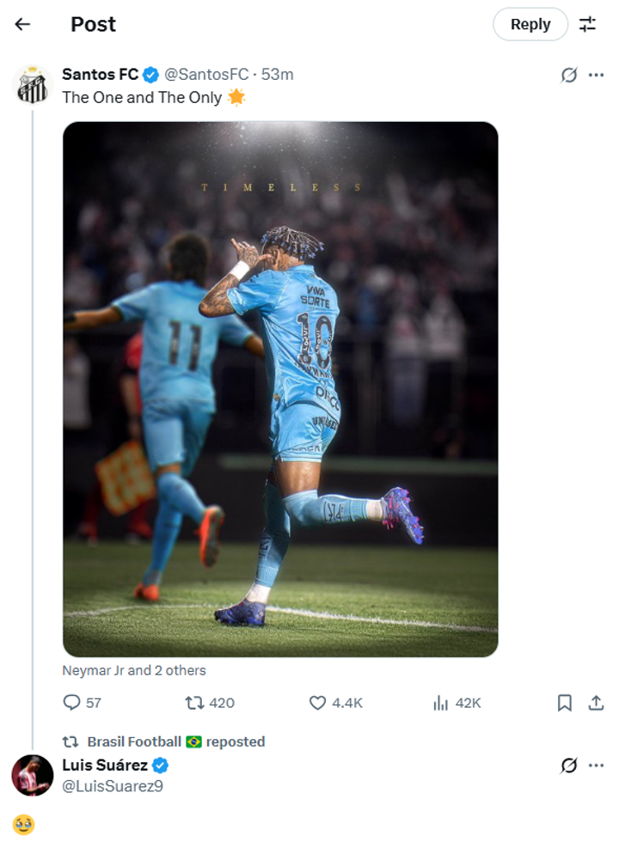Click the back arrow icon
This screenshot has width=619, height=842.
pos(22,24)
